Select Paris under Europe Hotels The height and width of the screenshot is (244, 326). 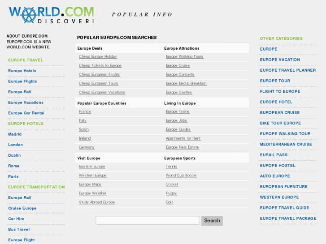pyautogui.click(x=13, y=177)
